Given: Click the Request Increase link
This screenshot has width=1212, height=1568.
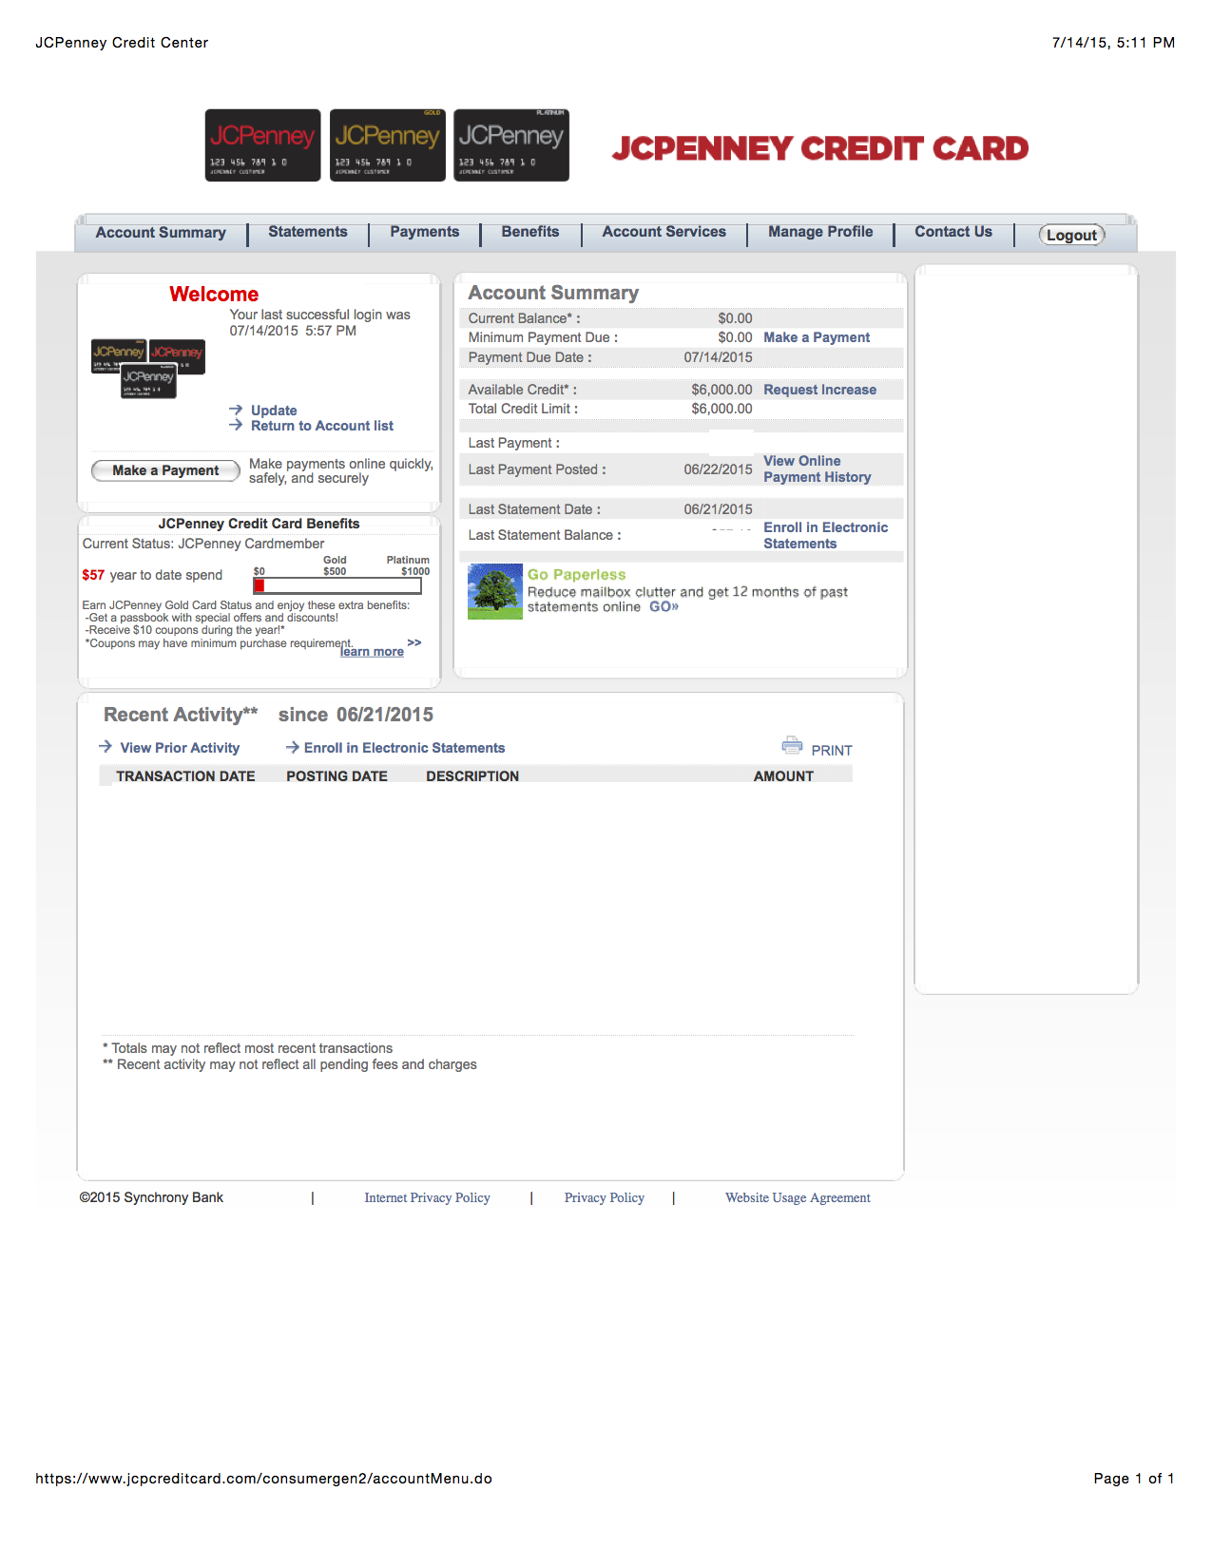Looking at the screenshot, I should (x=819, y=390).
